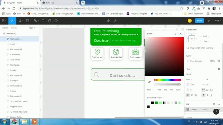
Task: Click the fill hex value A5A5A5
Action: tap(194, 110)
